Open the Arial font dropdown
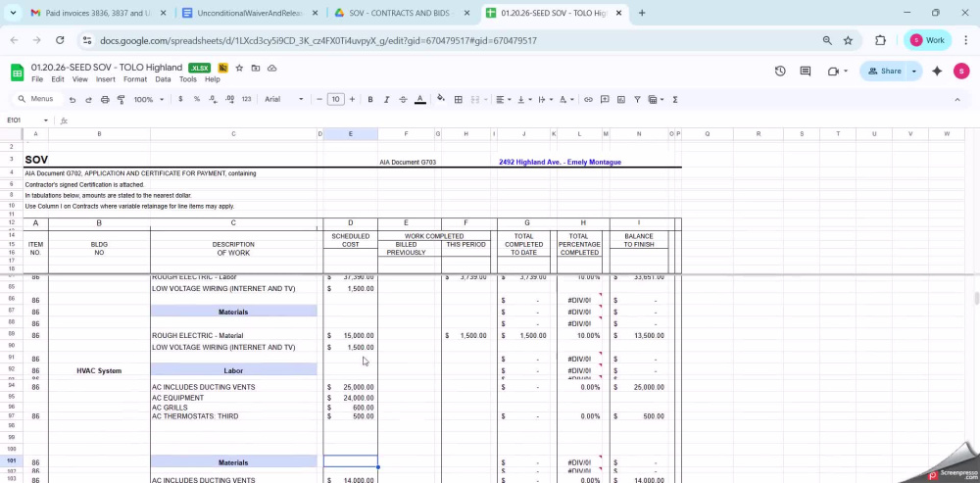Viewport: 980px width, 483px height. 284,99
